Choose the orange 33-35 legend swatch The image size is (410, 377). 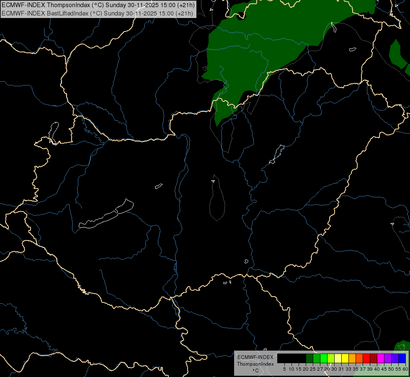tap(352, 358)
